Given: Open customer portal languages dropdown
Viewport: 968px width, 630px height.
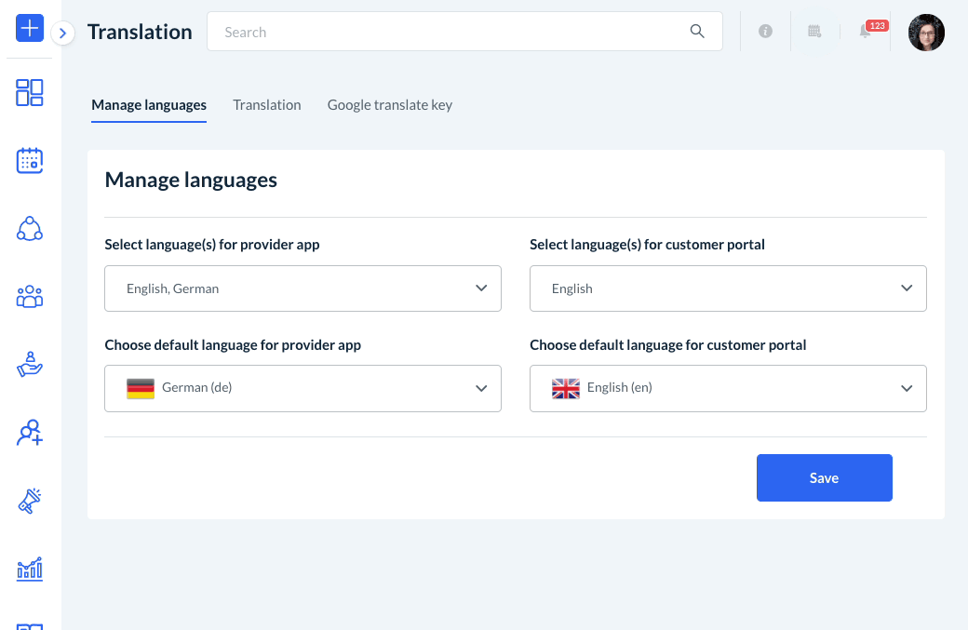Looking at the screenshot, I should point(728,288).
